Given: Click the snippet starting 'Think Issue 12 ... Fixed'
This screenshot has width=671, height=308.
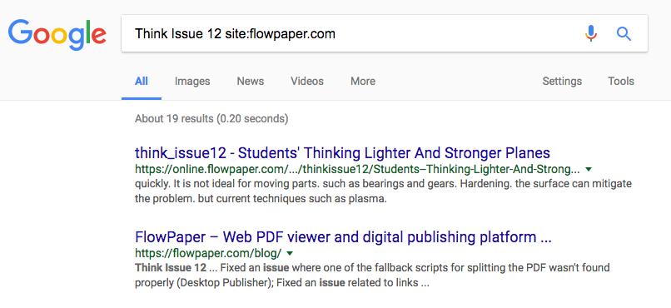Looking at the screenshot, I should [x=372, y=276].
